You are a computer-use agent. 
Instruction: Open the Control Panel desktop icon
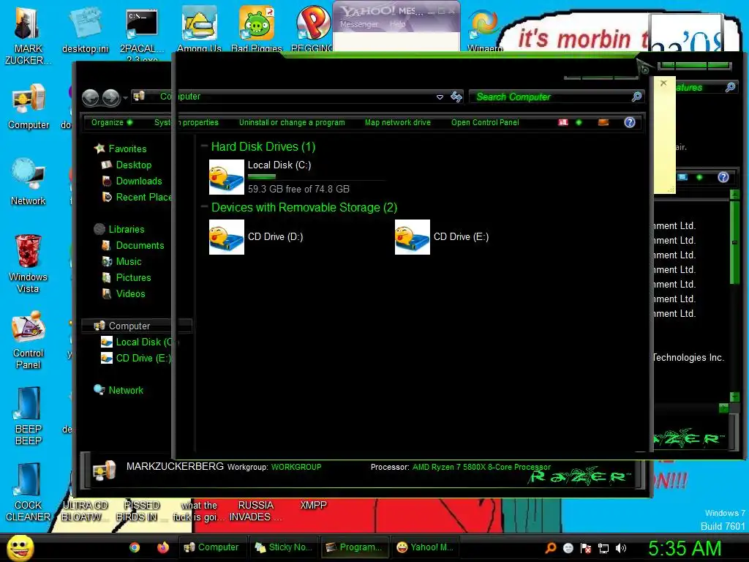[x=29, y=340]
